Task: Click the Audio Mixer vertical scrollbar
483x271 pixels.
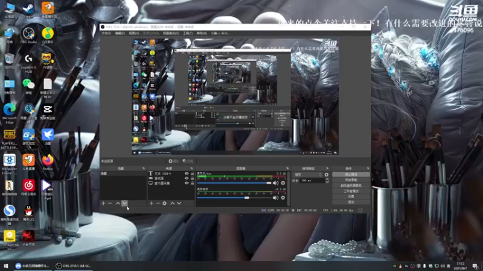Action: (289, 188)
